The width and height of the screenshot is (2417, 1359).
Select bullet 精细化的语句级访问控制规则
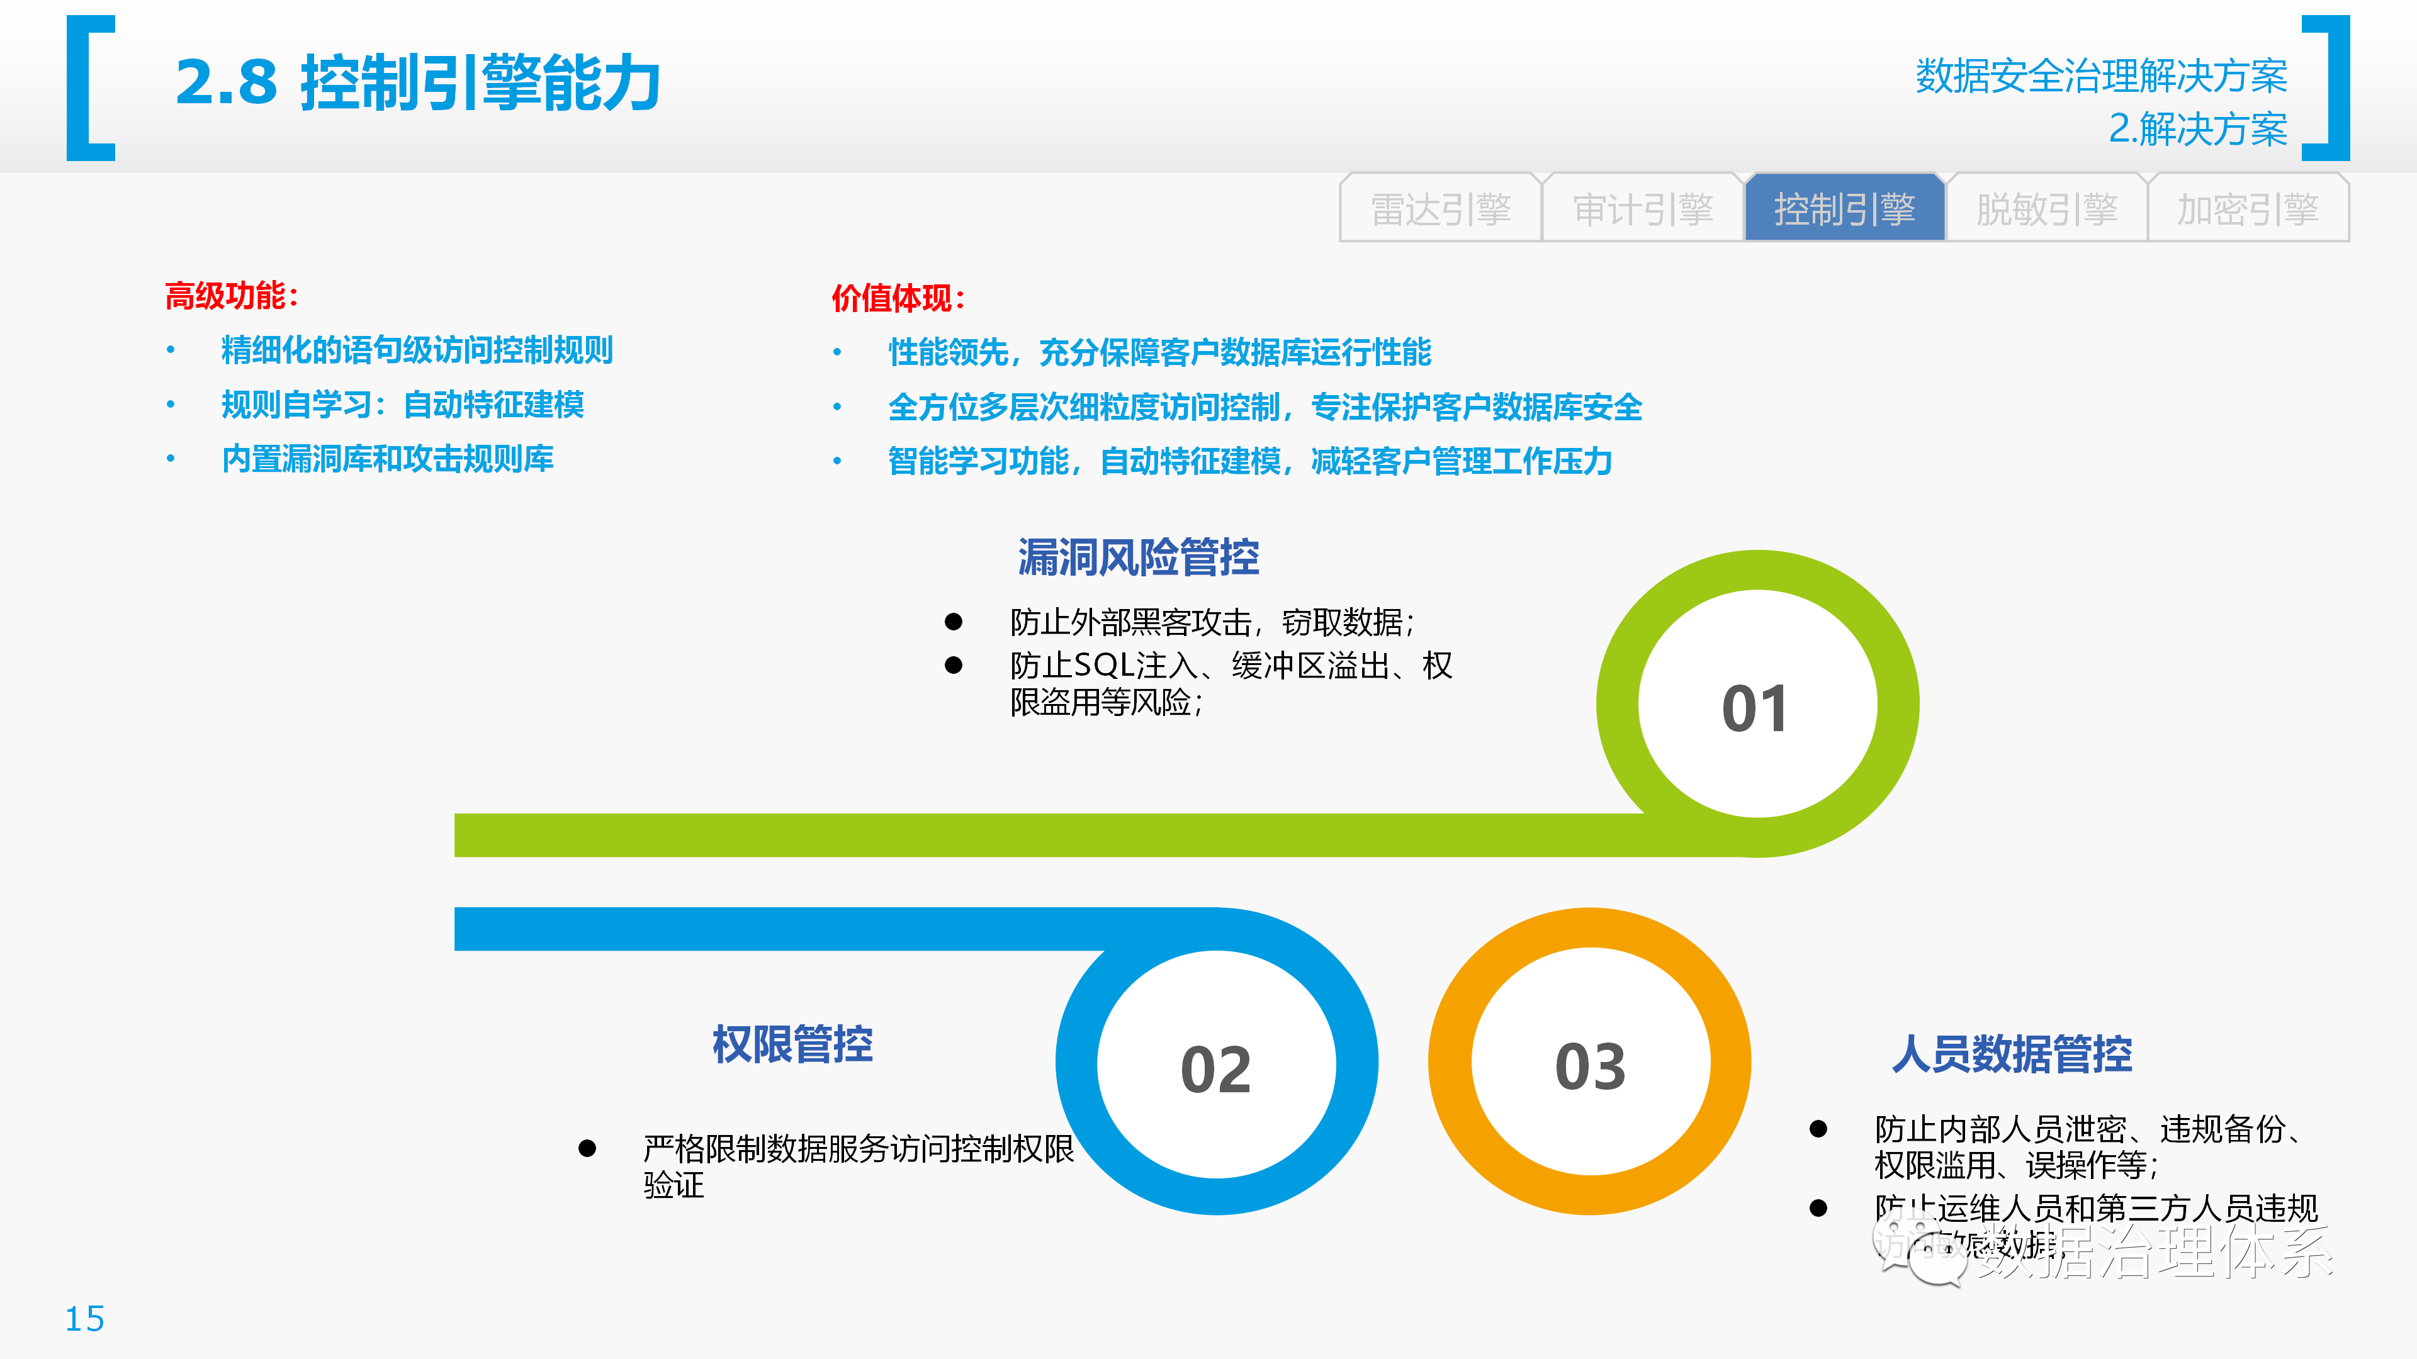[417, 350]
